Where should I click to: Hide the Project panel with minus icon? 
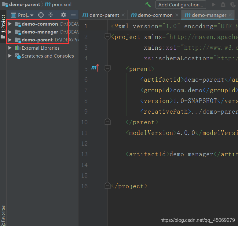[73, 15]
